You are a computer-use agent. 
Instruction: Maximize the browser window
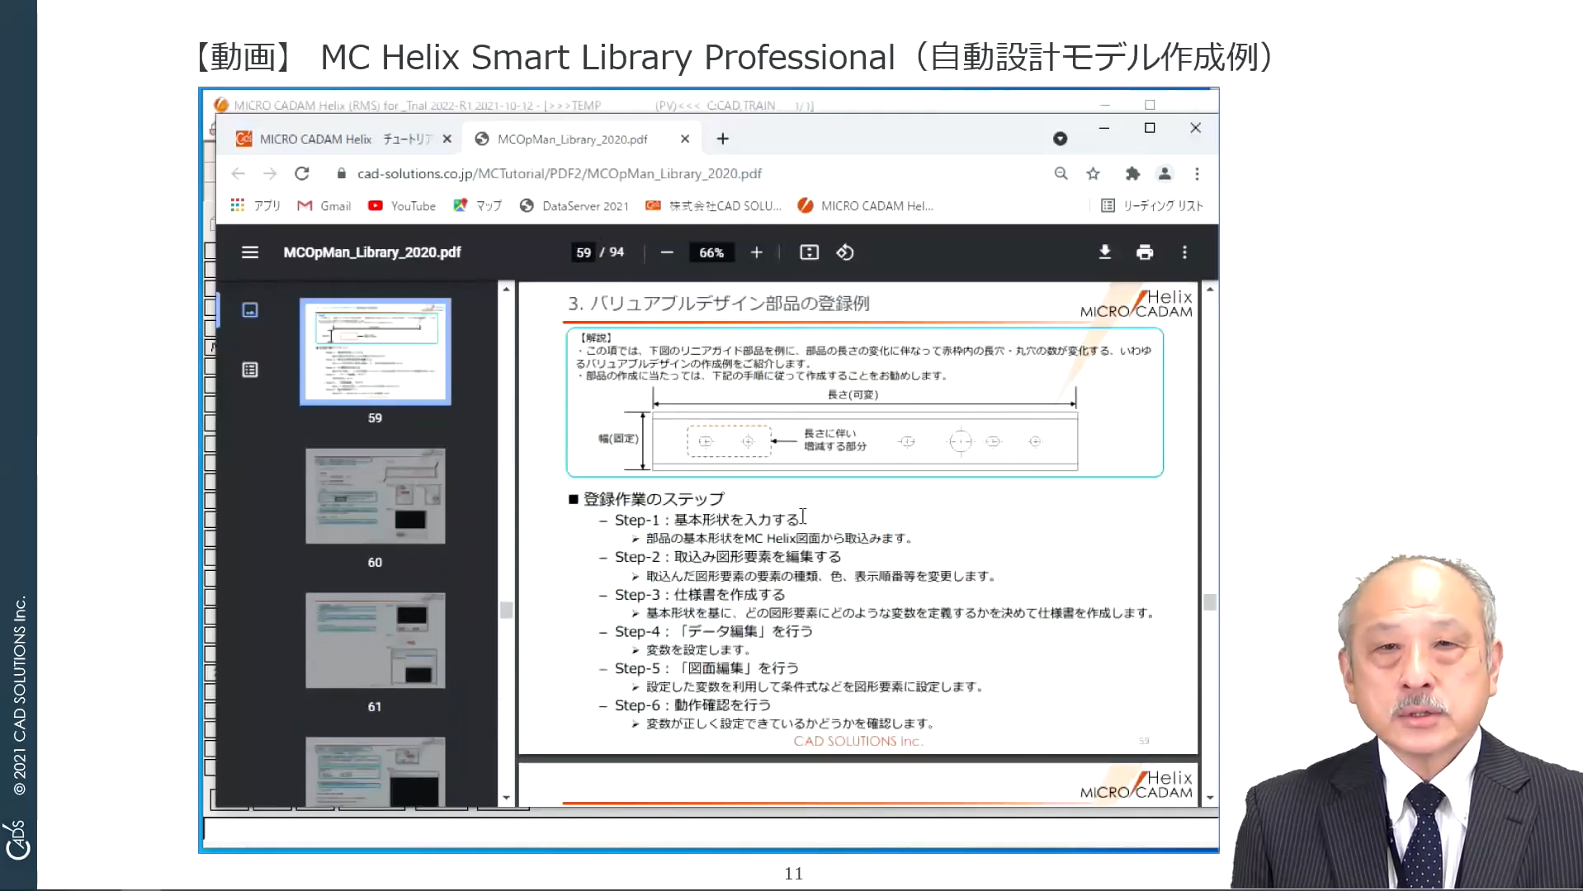pyautogui.click(x=1150, y=128)
